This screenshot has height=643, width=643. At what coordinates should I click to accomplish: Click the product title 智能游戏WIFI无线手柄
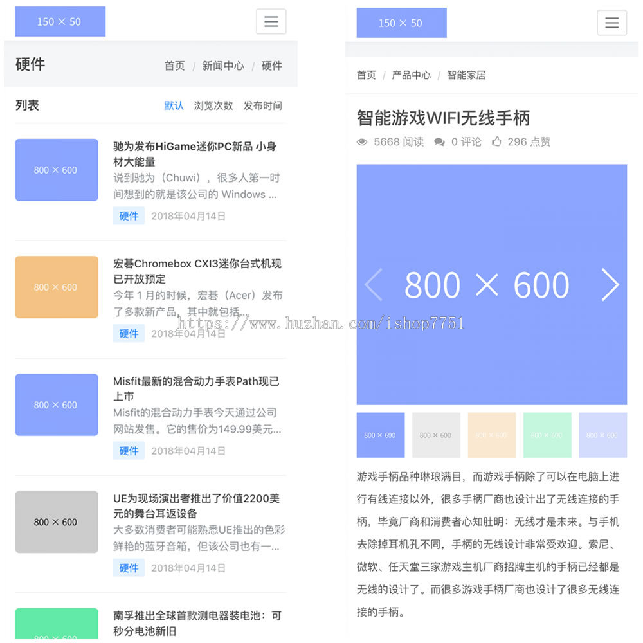443,118
